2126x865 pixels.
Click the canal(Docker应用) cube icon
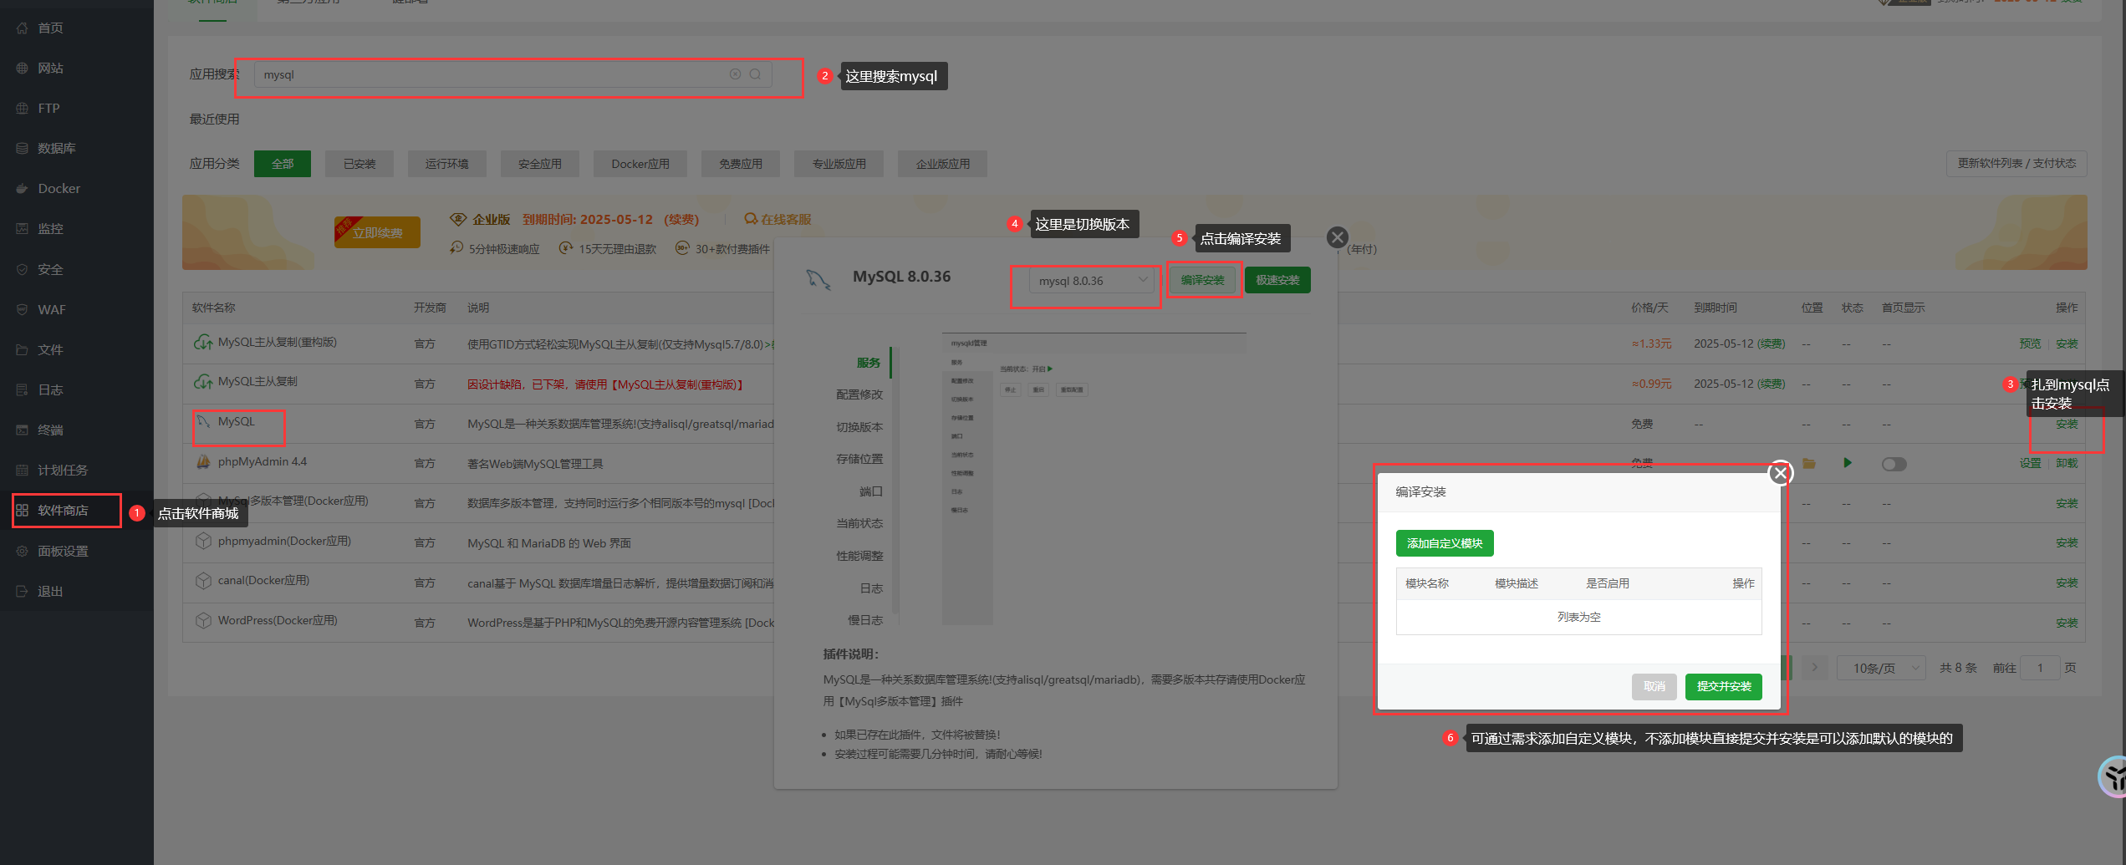(203, 581)
